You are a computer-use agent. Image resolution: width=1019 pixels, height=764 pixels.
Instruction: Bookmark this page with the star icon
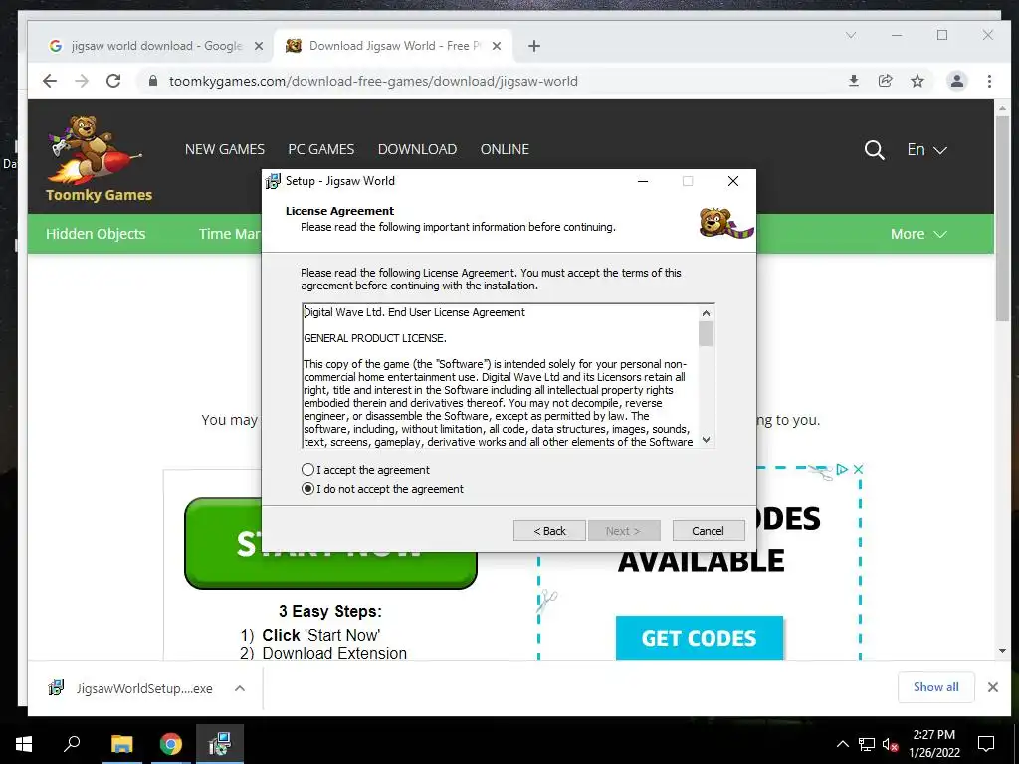coord(917,81)
